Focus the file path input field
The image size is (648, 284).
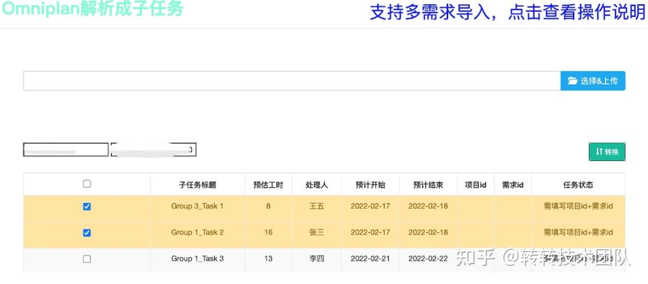pos(292,80)
